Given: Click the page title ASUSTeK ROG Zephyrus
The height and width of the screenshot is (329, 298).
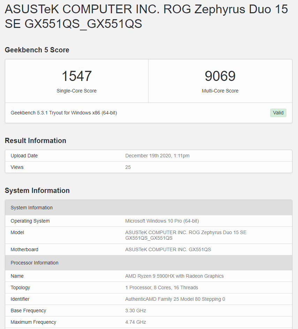Looking at the screenshot, I should [x=146, y=16].
